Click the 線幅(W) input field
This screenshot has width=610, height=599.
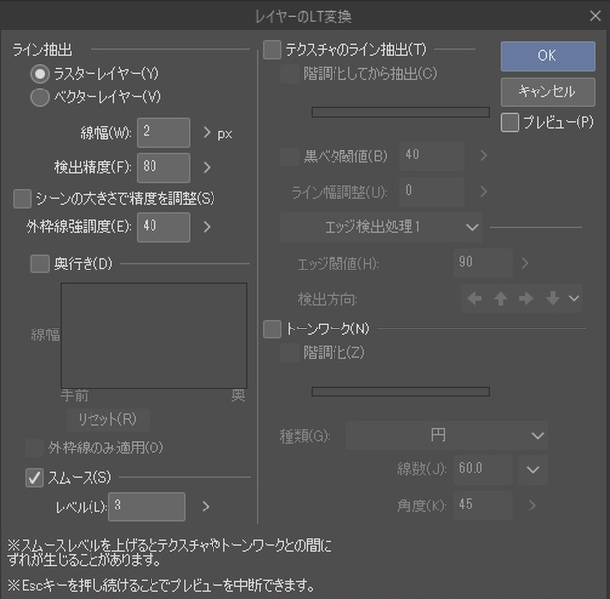coord(163,133)
